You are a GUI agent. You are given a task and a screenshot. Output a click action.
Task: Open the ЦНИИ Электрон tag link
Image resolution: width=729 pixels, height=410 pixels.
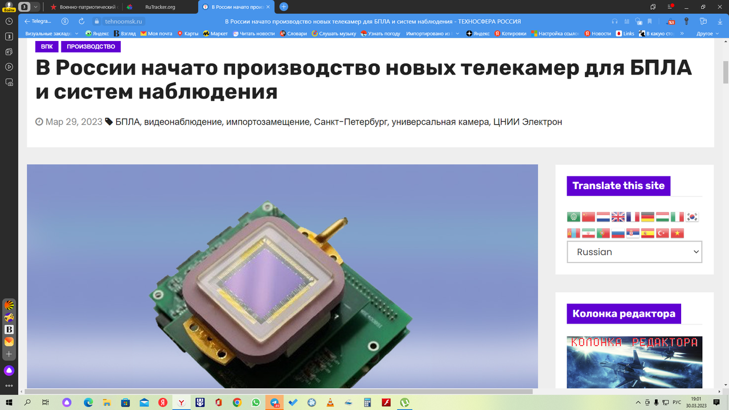(527, 122)
